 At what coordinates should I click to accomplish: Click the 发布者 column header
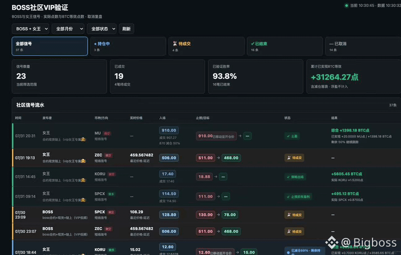click(47, 118)
